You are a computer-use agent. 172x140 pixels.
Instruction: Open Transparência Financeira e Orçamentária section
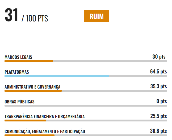click(x=45, y=117)
